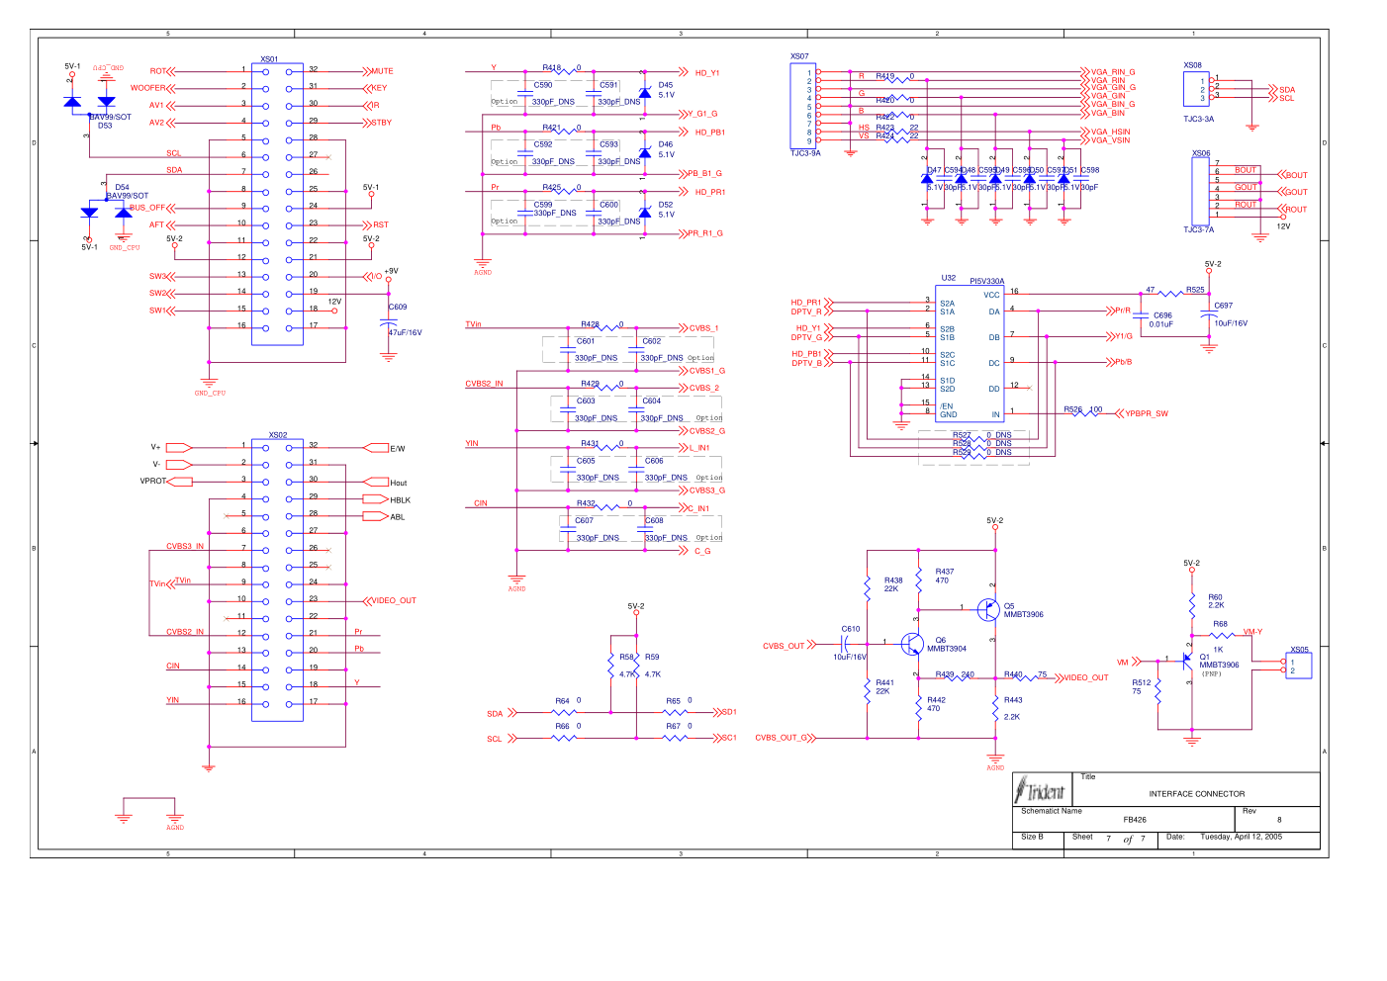Image resolution: width=1387 pixels, height=981 pixels.
Task: Click resistor R512 reference
Action: point(1142,682)
